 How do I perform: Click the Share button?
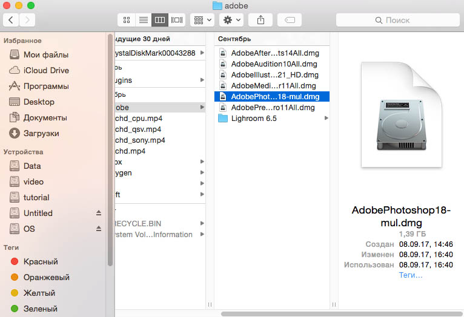point(260,20)
